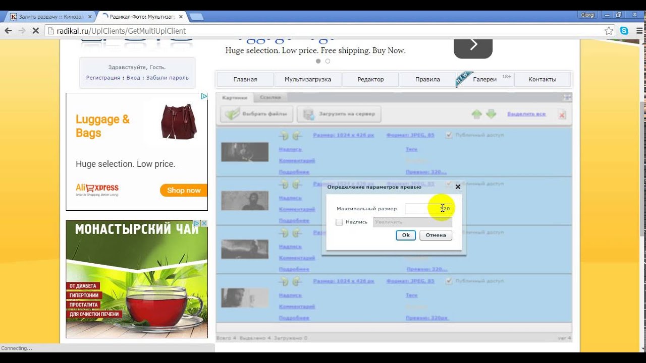This screenshot has height=363, width=646.
Task: Select the fourth image thumbnail
Action: [245, 297]
